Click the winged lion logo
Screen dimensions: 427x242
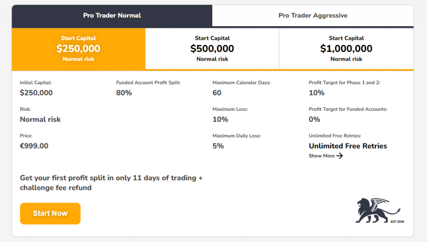(378, 211)
